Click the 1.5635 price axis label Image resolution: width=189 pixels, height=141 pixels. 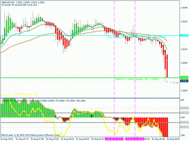pyautogui.click(x=184, y=22)
